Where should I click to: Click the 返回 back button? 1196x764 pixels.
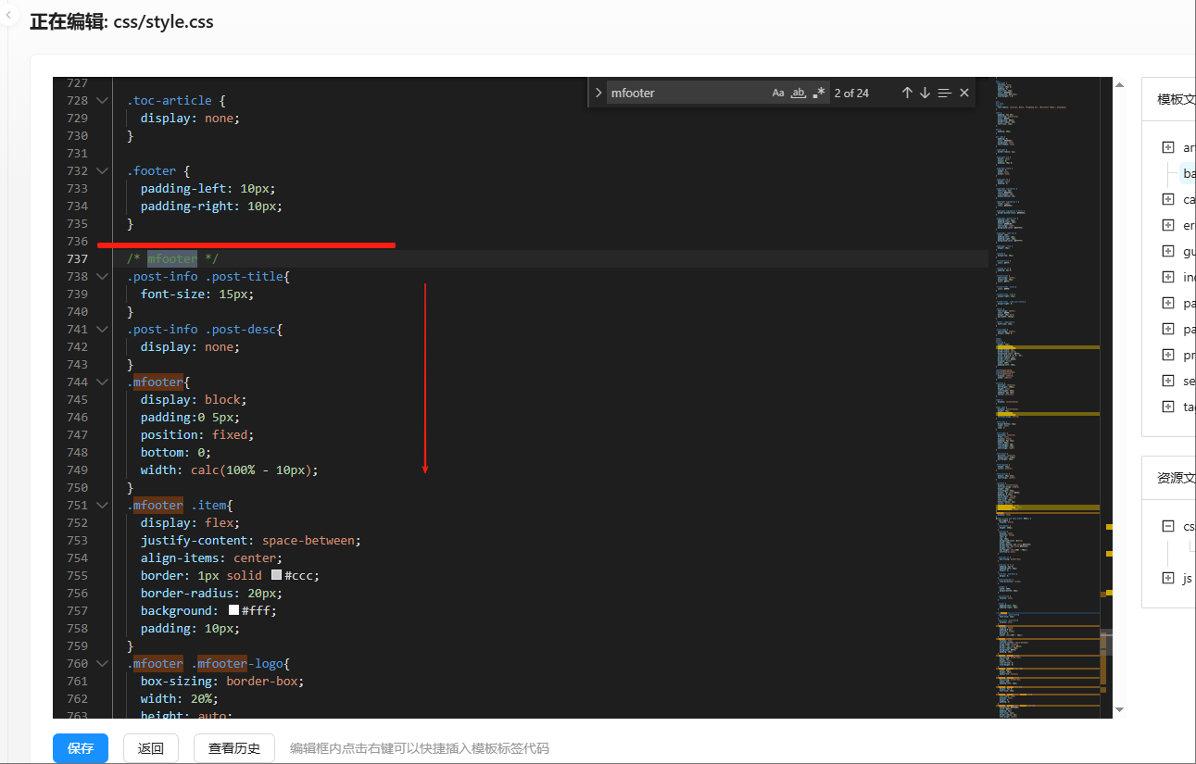[151, 748]
